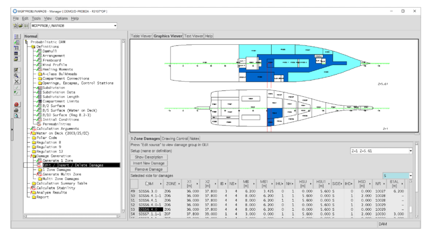This screenshot has height=239, width=432.
Task: Open the Setup Z=1 Z=5.61 dropdown
Action: [410, 151]
